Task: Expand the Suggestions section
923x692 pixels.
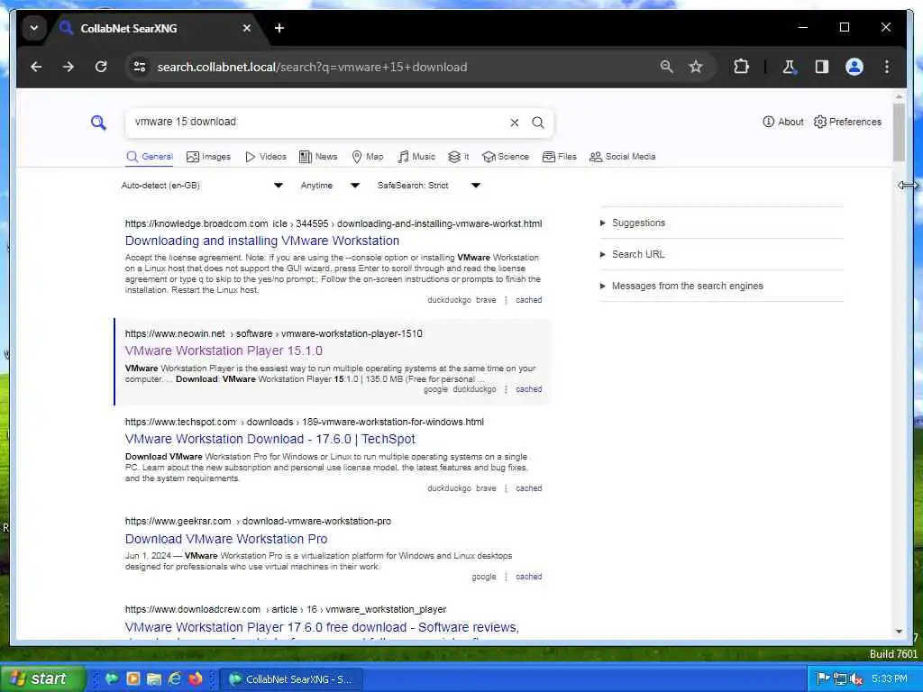Action: point(632,223)
